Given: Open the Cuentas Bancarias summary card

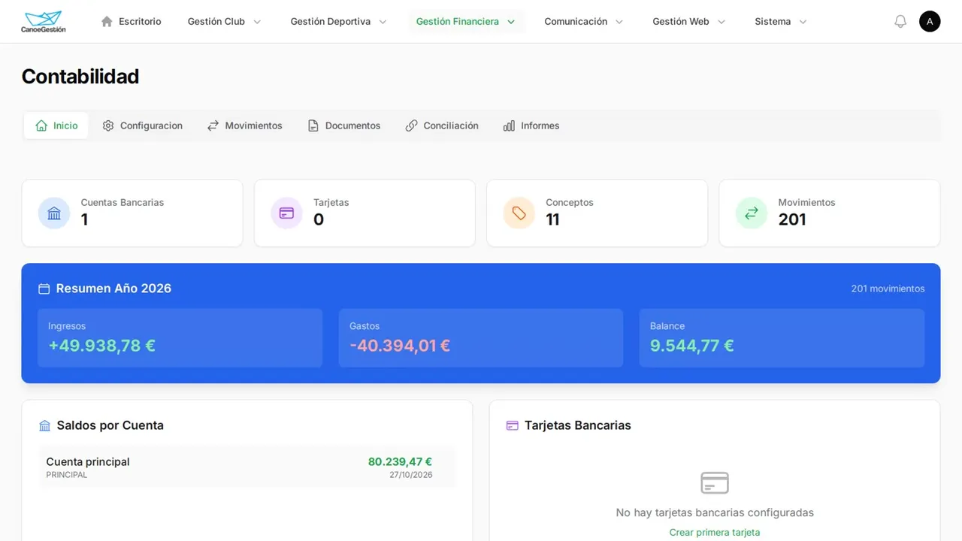Looking at the screenshot, I should (132, 213).
